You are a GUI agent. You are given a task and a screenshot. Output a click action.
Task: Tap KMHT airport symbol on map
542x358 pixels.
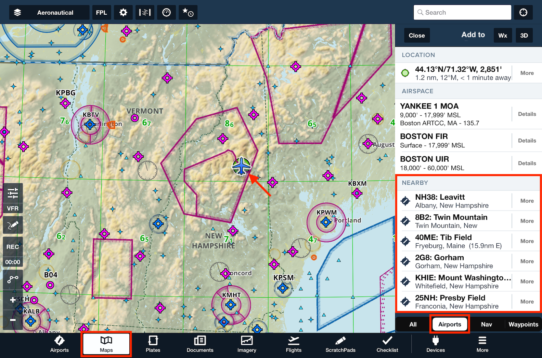231,304
